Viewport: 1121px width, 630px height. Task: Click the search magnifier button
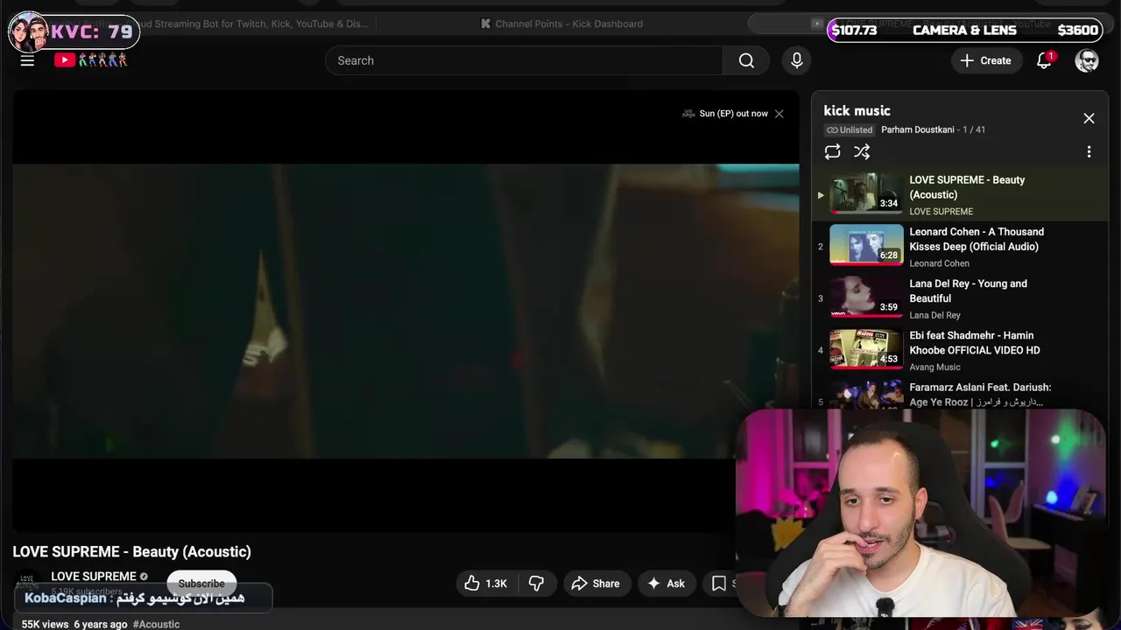click(x=746, y=60)
